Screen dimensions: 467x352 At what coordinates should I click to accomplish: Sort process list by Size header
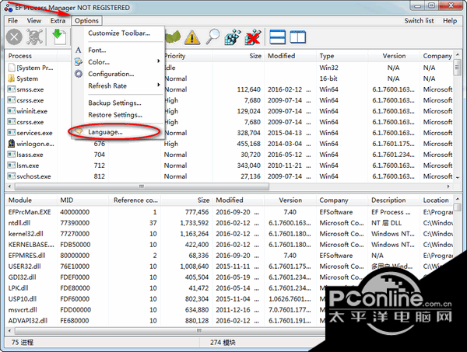tap(238, 56)
